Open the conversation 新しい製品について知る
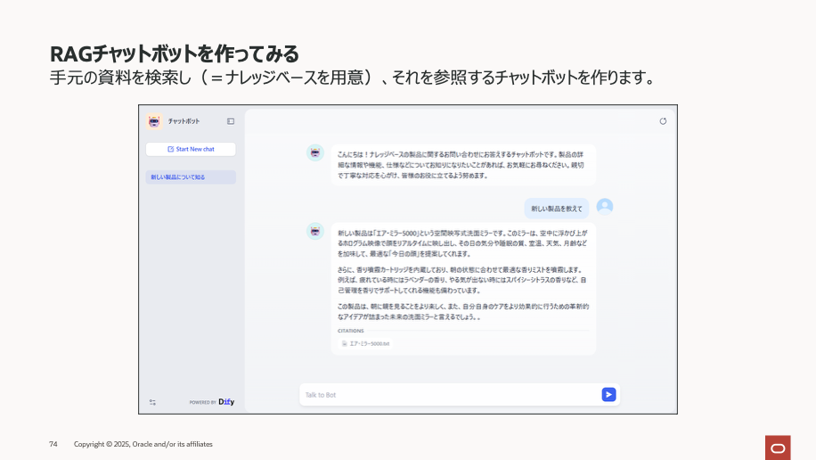Image resolution: width=816 pixels, height=460 pixels. pyautogui.click(x=191, y=177)
